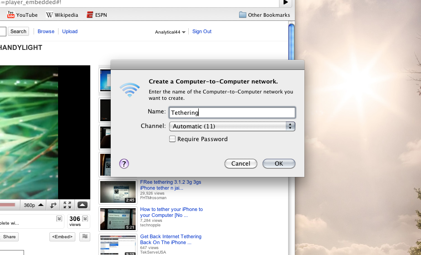Open 'Get Back Internet Tethering' video link

171,240
